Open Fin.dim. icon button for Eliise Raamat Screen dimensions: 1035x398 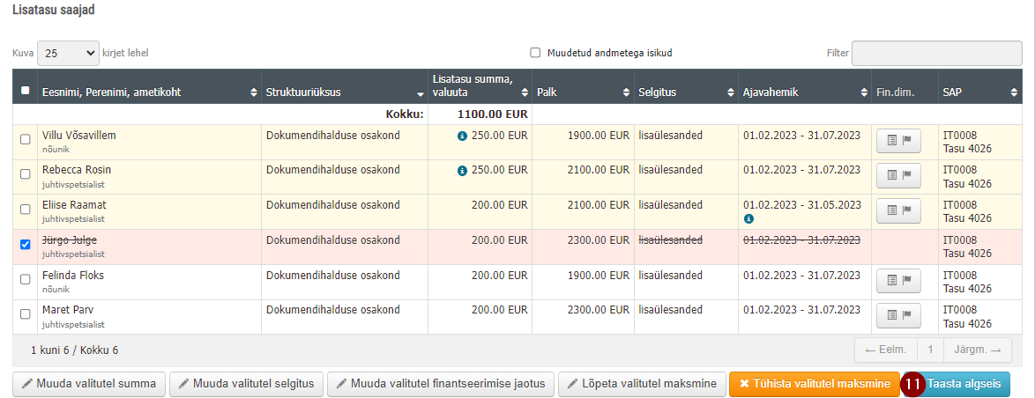tap(898, 210)
